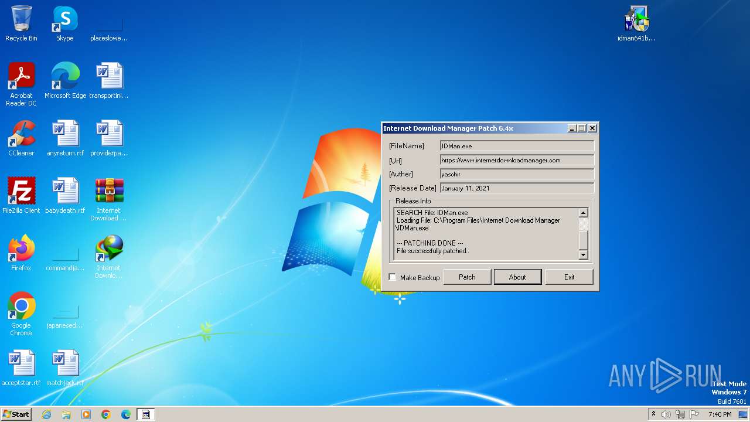Screen dimensions: 750x422
Task: Click the Exit button
Action: tap(569, 277)
